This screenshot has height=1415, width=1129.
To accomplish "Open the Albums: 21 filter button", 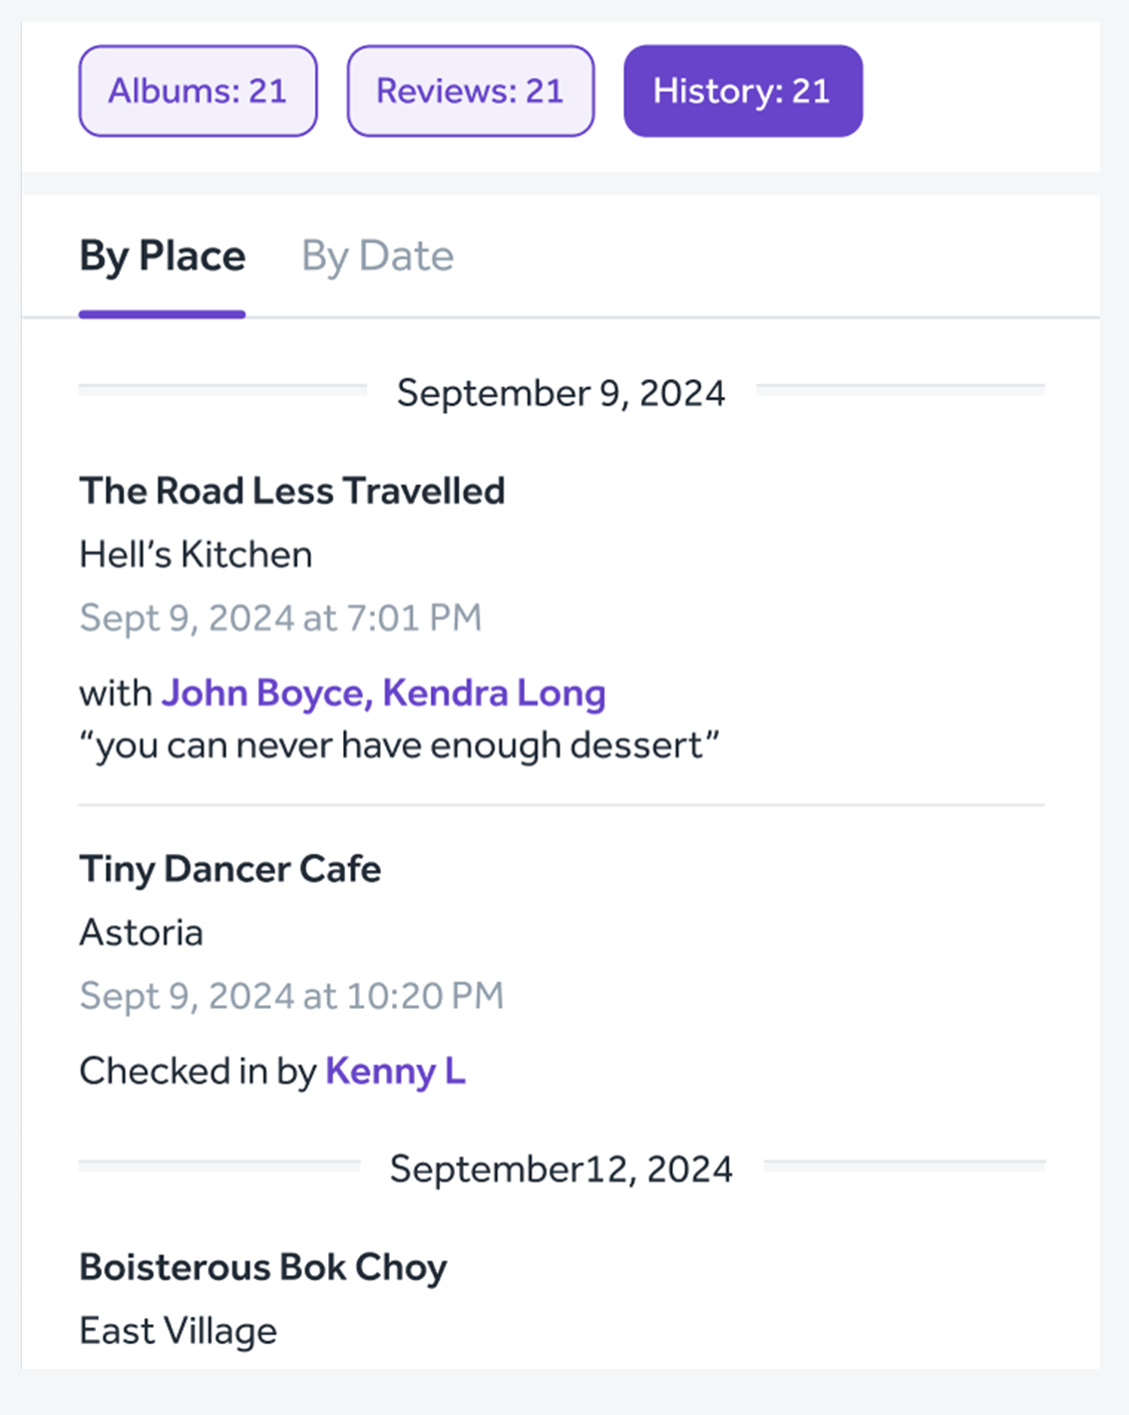I will [197, 91].
